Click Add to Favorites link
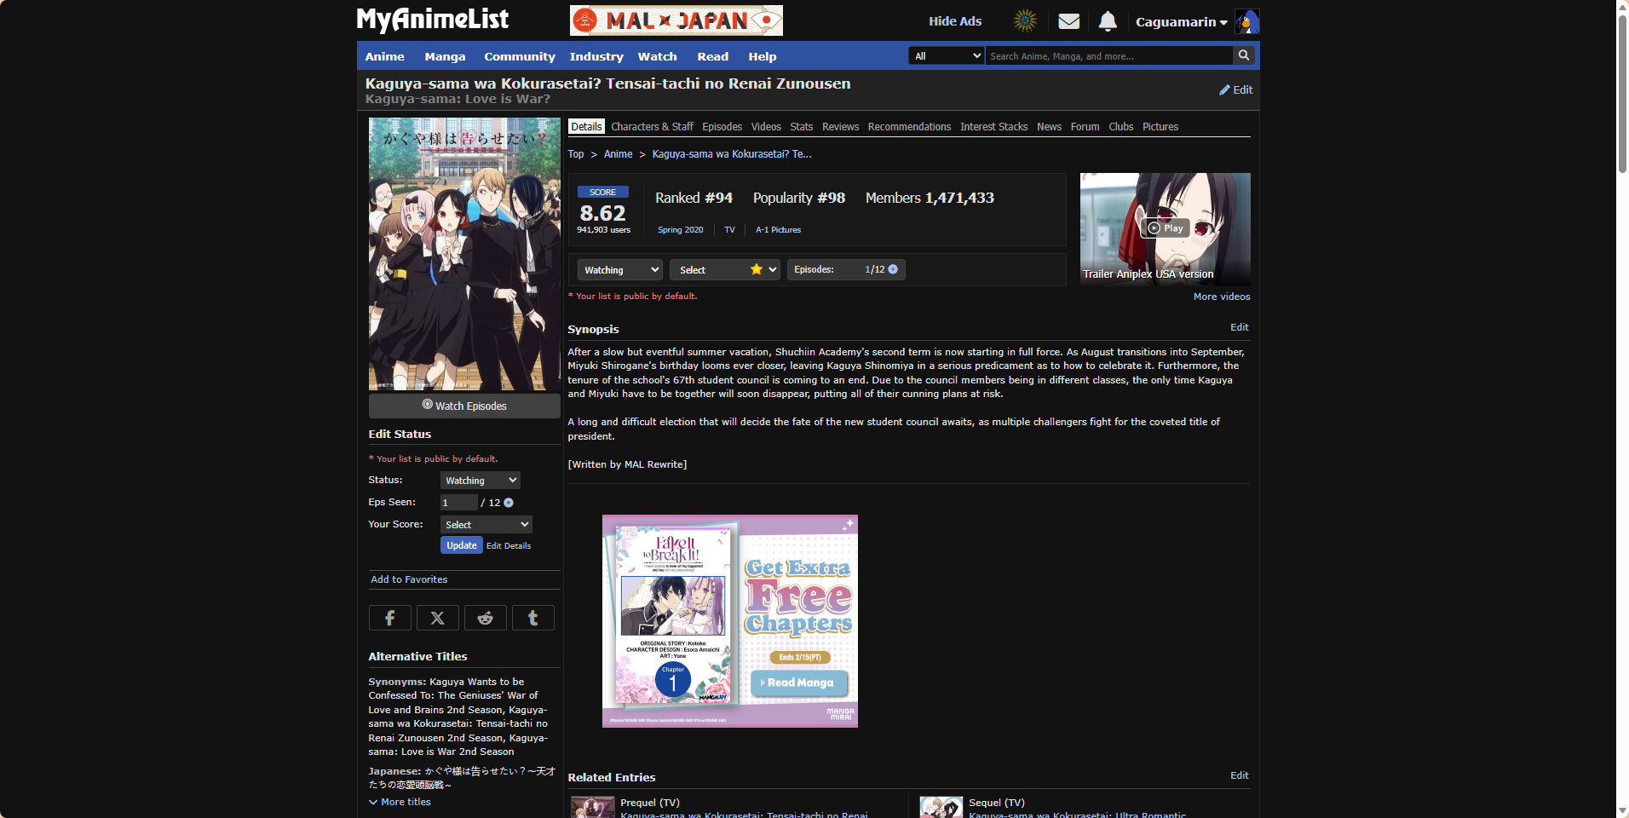 (409, 579)
